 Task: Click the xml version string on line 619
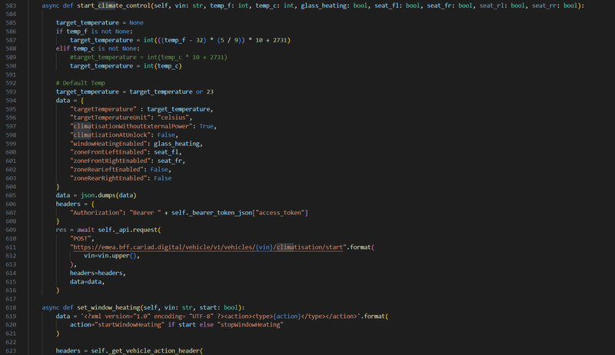(220, 317)
